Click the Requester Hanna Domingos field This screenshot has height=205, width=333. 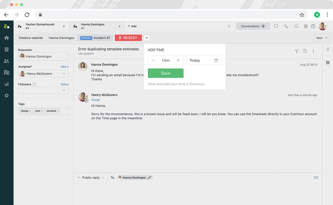(x=43, y=56)
